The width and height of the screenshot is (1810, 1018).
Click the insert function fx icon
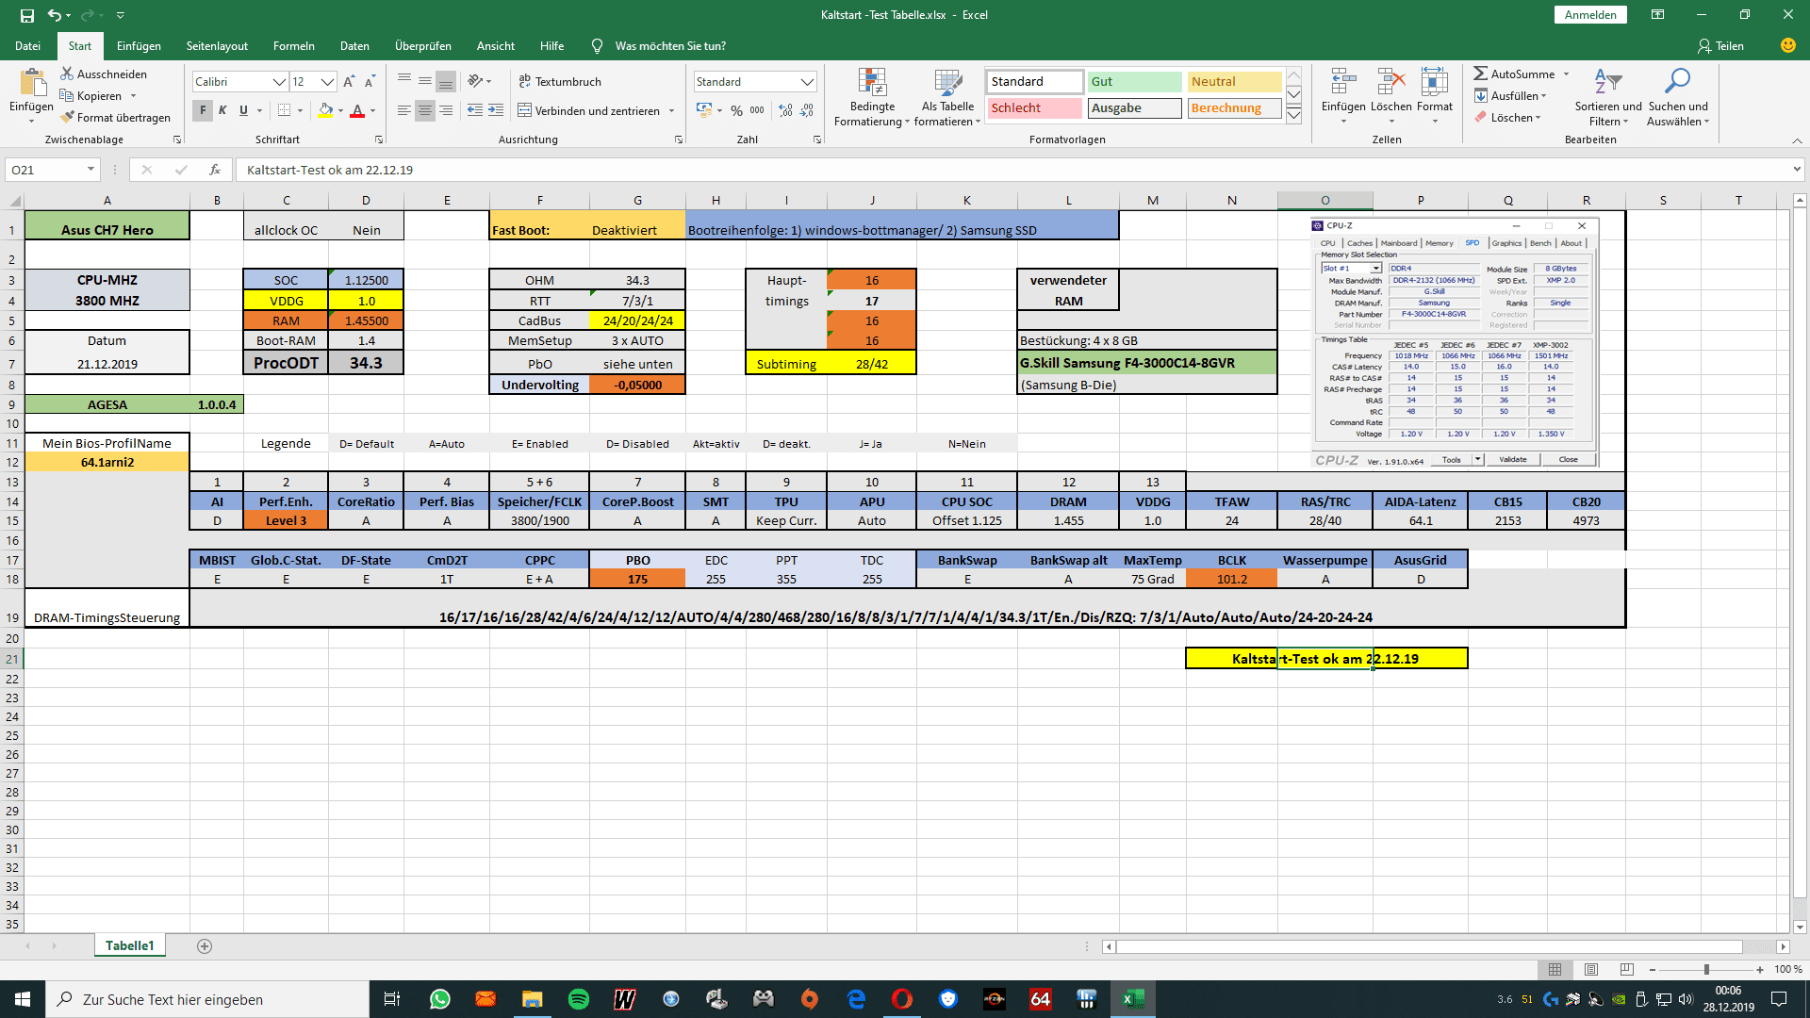215,170
